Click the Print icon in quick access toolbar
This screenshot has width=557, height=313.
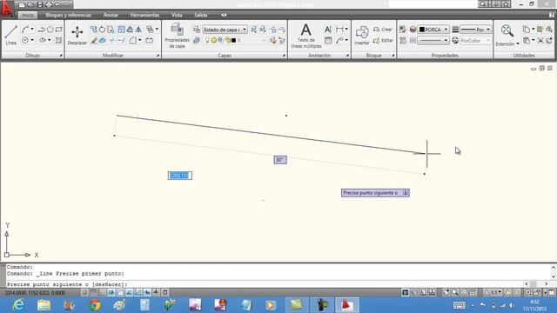point(49,4)
